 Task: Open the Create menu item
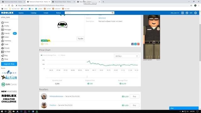click(46, 13)
